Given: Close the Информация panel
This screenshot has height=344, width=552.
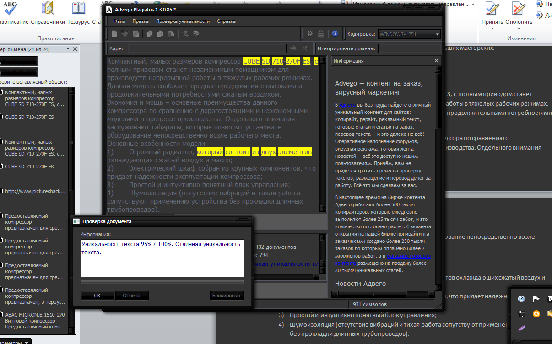Looking at the screenshot, I should (x=437, y=60).
